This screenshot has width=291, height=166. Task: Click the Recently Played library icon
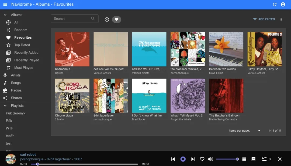(x=8, y=60)
